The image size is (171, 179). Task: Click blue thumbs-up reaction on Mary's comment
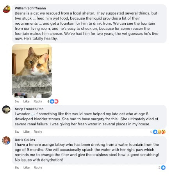tap(155, 132)
